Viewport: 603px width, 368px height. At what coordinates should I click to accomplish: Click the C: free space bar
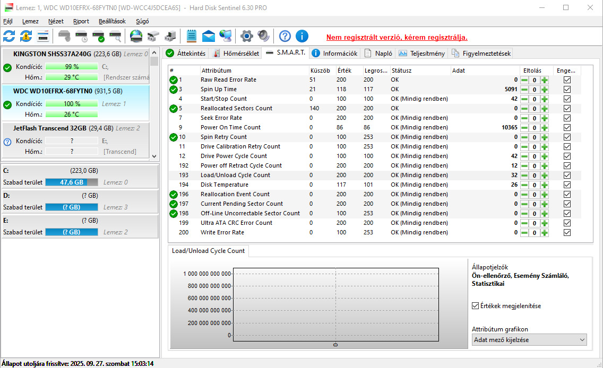[x=72, y=182]
